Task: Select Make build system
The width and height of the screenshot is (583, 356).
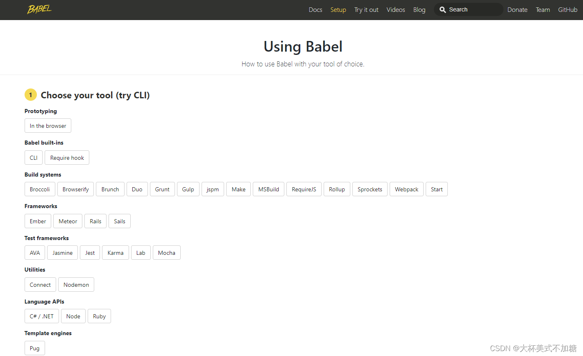Action: (238, 189)
